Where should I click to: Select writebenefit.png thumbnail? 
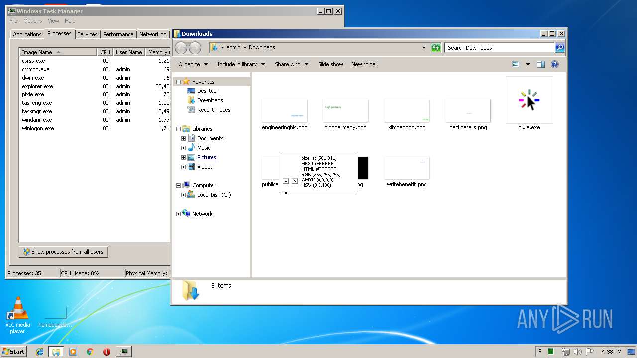(x=407, y=168)
